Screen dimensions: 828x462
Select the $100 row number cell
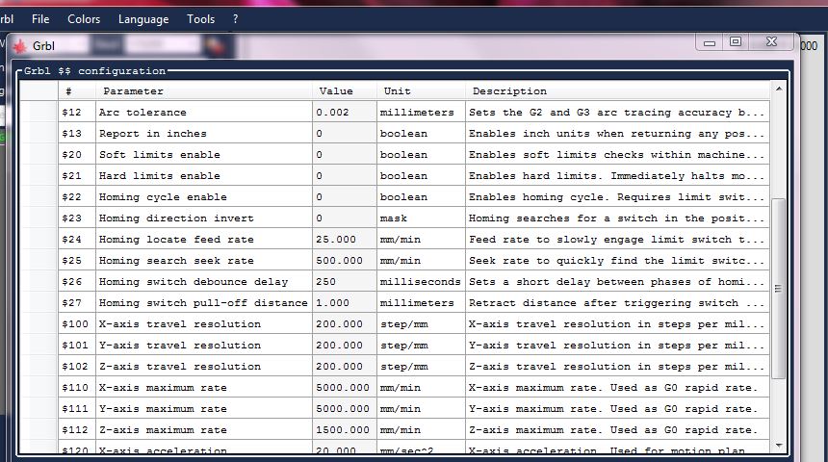(x=77, y=323)
